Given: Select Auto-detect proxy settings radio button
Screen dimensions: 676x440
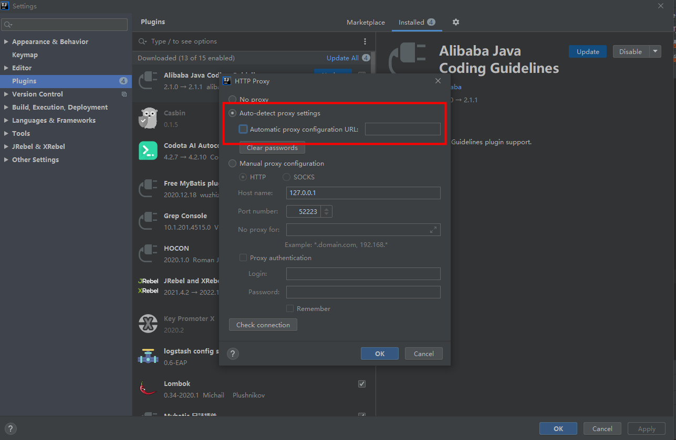Looking at the screenshot, I should coord(232,113).
